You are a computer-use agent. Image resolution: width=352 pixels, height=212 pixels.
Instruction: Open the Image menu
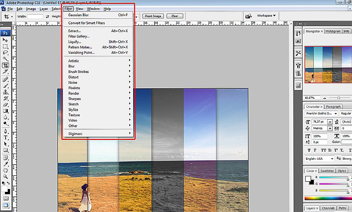(x=31, y=9)
